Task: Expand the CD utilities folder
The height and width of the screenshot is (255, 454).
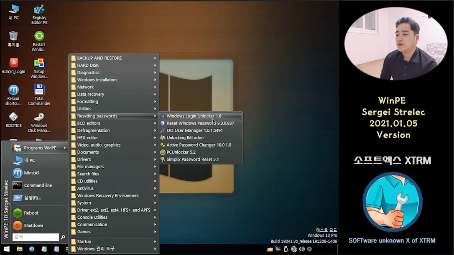Action: [x=114, y=181]
